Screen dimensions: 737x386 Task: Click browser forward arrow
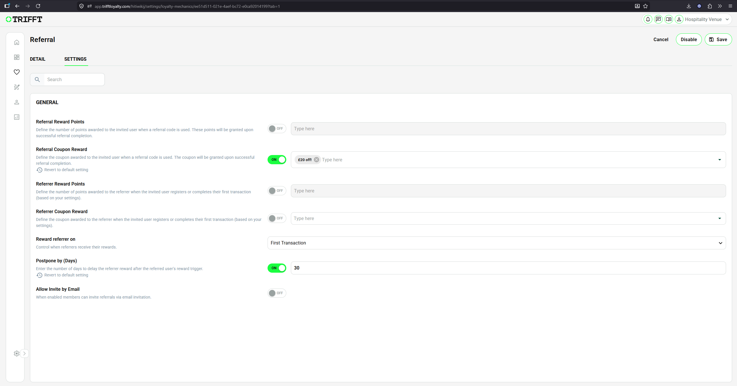click(28, 6)
